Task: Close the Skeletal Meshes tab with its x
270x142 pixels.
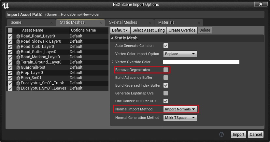Action: click(150, 23)
